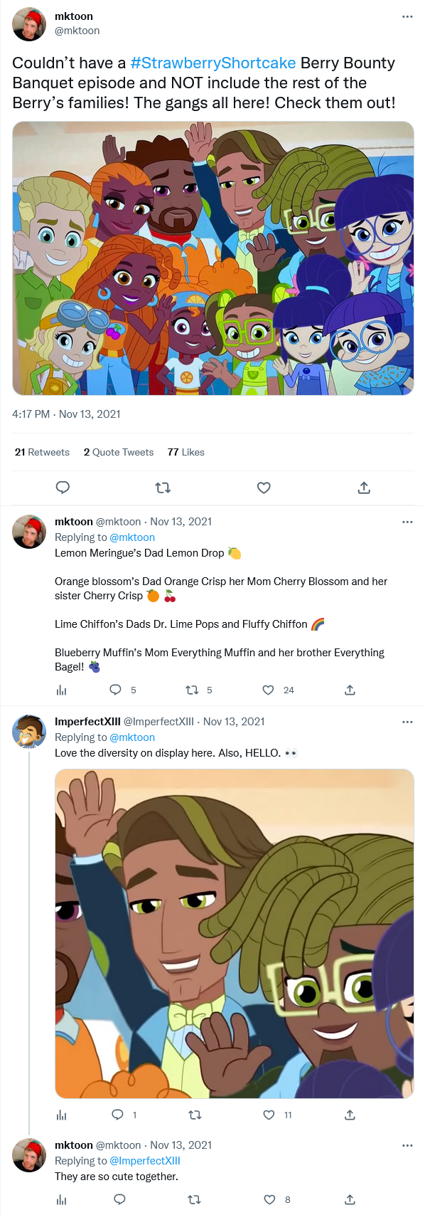This screenshot has width=425, height=1215.
Task: Open the more options menu on main tweet
Action: point(407,16)
